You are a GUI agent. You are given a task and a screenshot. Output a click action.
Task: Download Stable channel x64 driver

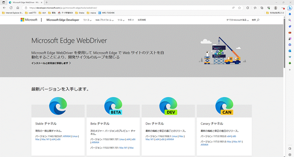(53, 139)
